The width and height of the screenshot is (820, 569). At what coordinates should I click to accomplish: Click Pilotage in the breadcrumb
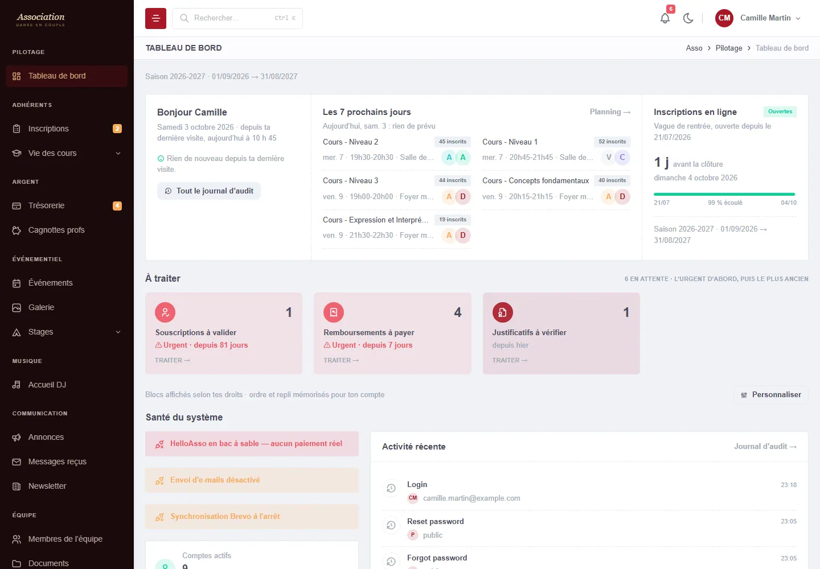(x=729, y=48)
